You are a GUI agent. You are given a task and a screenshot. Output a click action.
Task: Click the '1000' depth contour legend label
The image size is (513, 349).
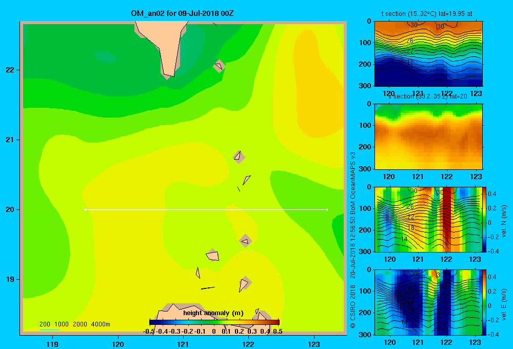pyautogui.click(x=62, y=324)
